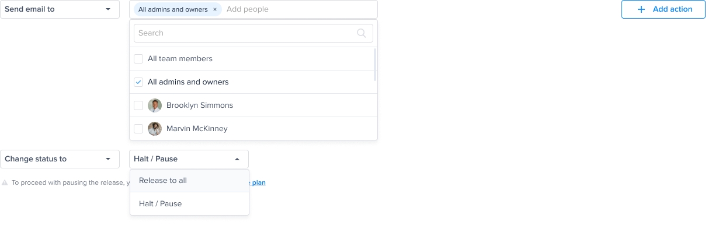
Task: Click the Add people input field
Action: (298, 9)
